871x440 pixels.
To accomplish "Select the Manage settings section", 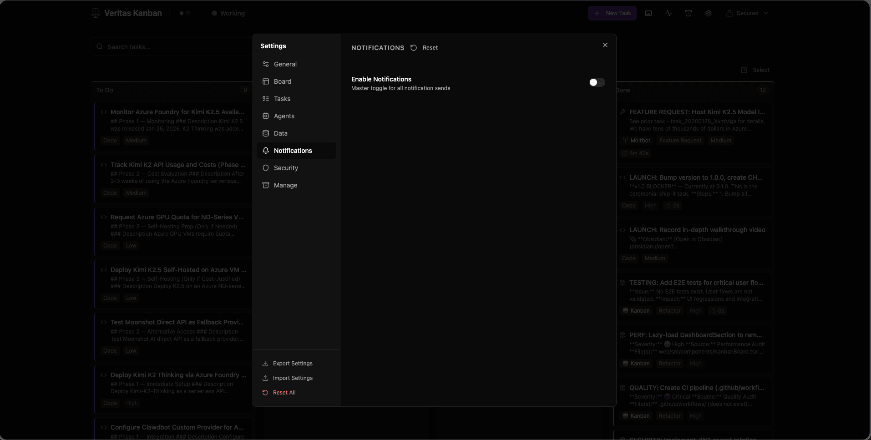I will [285, 185].
